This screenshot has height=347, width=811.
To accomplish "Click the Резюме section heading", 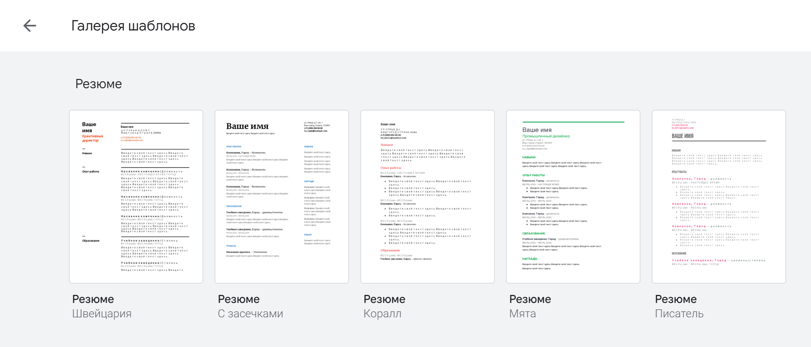I will click(x=98, y=84).
